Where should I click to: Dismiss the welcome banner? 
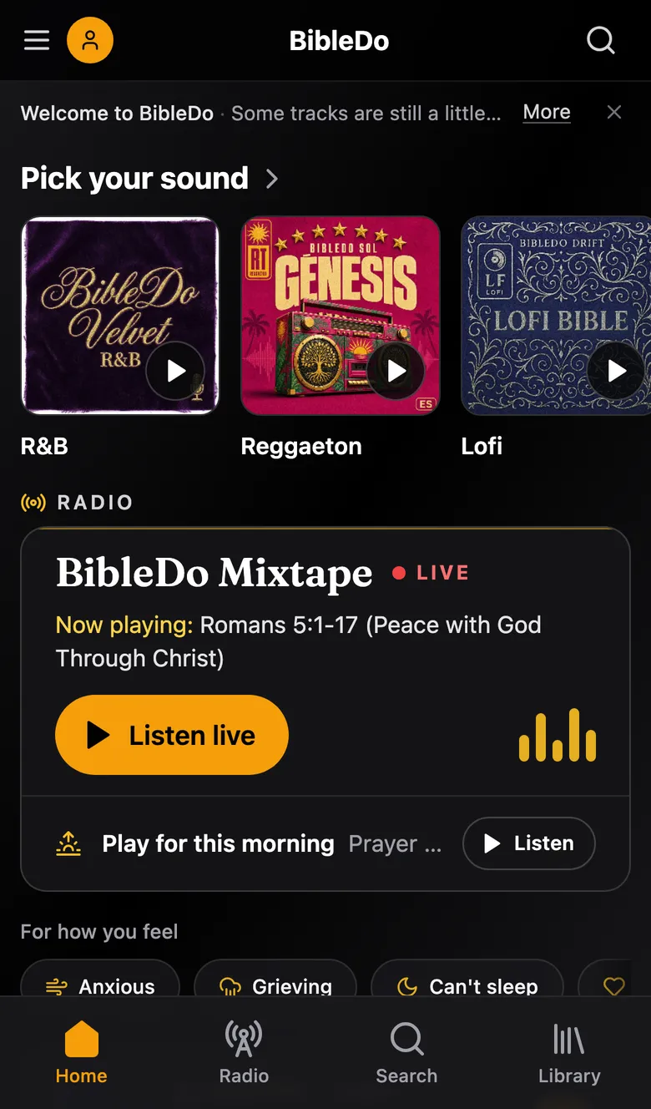coord(614,113)
